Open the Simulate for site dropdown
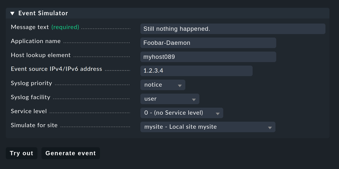This screenshot has height=169, width=339. click(x=208, y=127)
